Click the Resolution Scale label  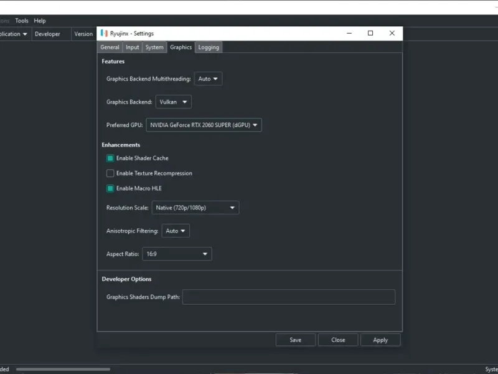tap(128, 208)
